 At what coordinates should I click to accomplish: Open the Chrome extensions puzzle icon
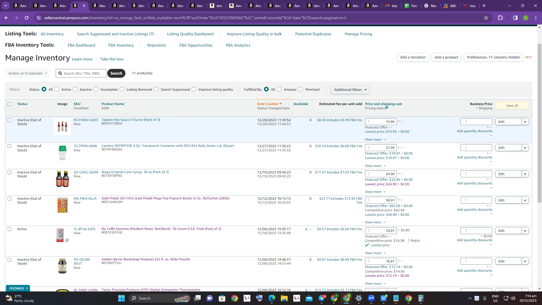[x=500, y=18]
